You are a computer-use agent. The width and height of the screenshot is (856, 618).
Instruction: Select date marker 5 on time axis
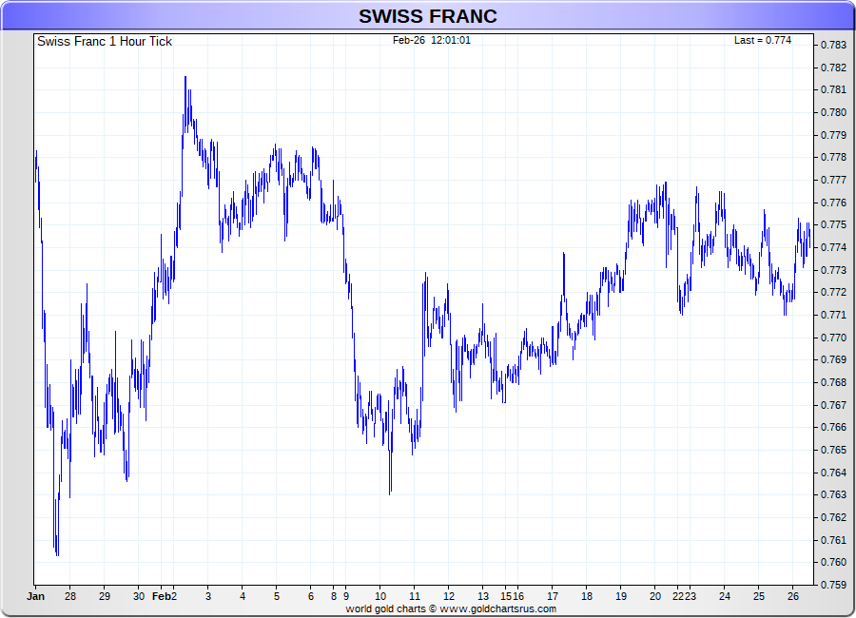pos(277,596)
